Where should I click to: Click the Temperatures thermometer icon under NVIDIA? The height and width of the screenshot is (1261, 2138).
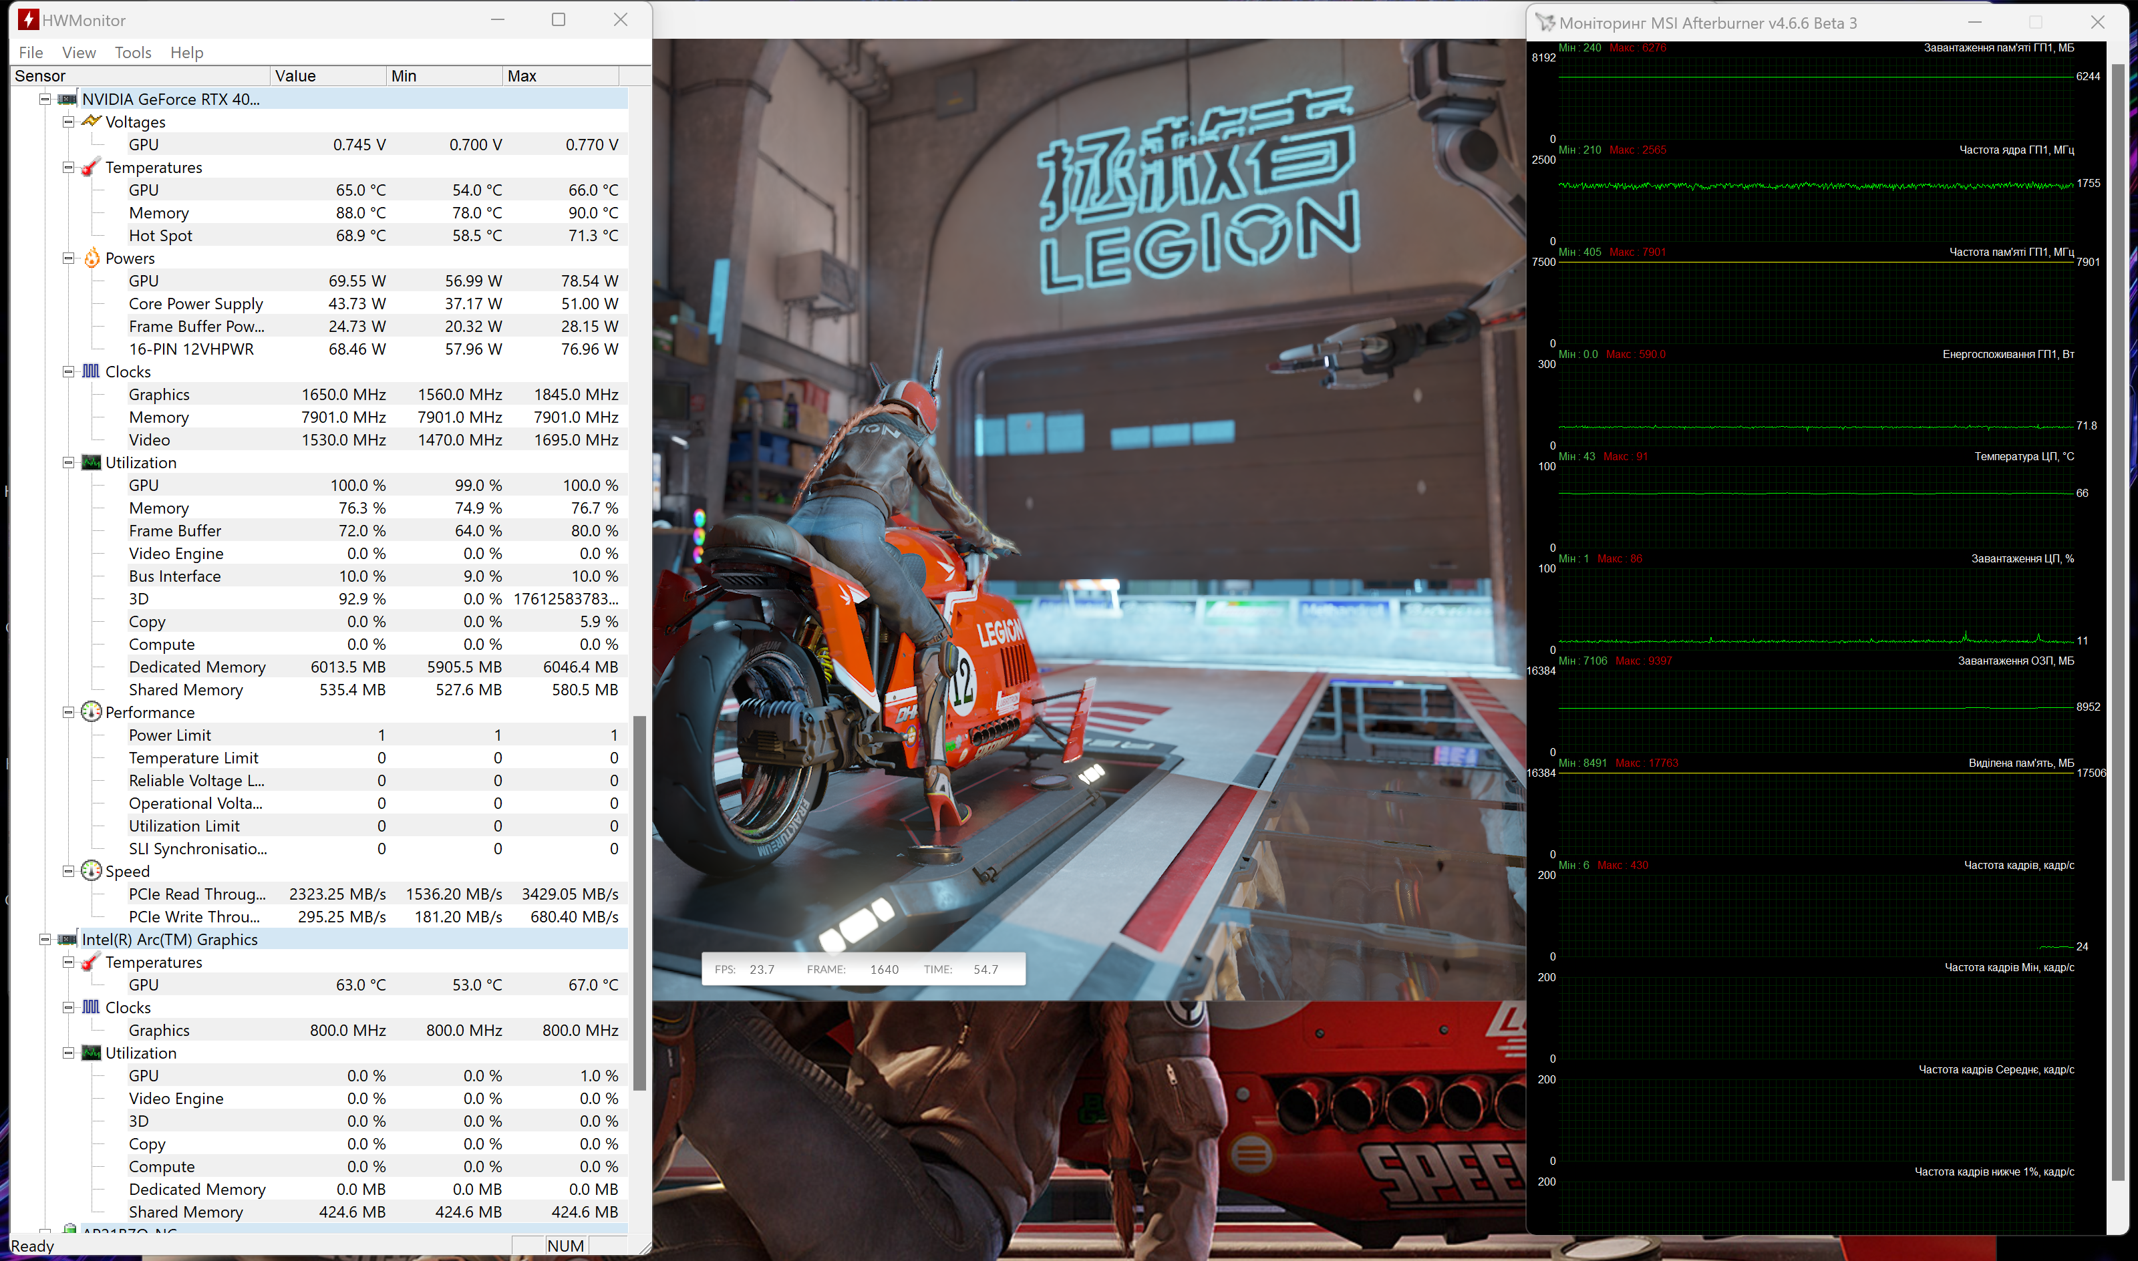[91, 168]
